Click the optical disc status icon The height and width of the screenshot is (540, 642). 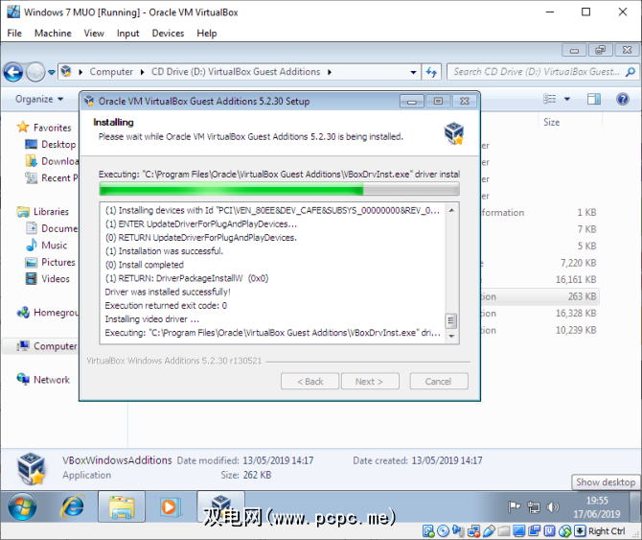[443, 531]
